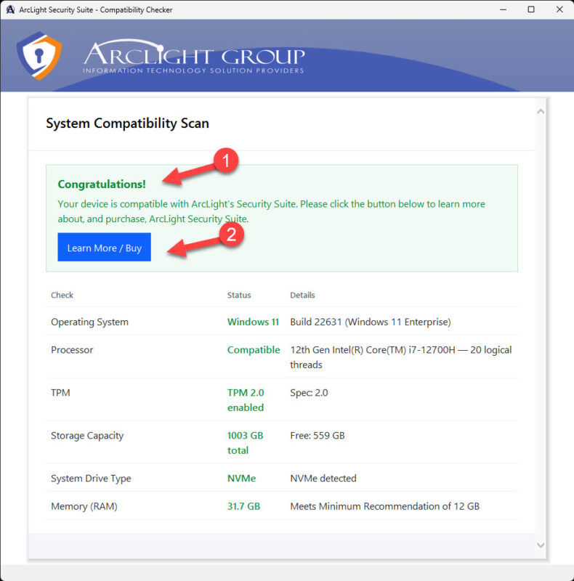Click the 31.7 GB memory status value
Screen dimensions: 574x581
(x=243, y=506)
